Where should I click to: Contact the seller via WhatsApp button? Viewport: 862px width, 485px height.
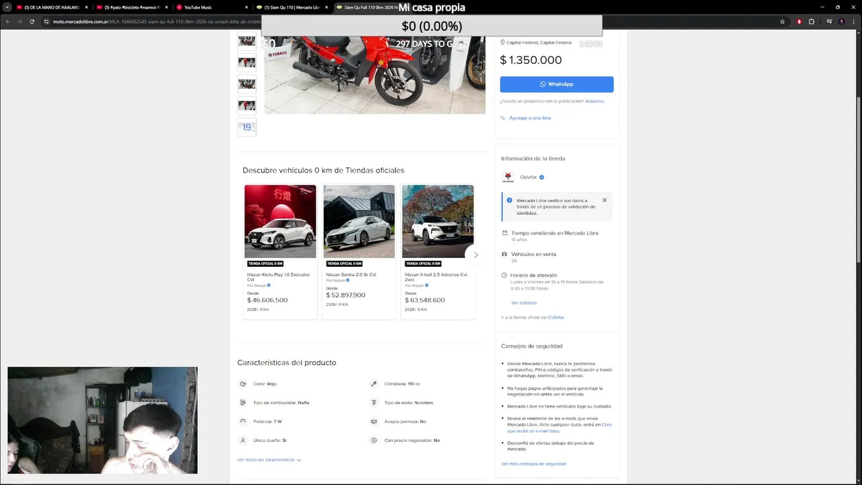click(x=556, y=84)
